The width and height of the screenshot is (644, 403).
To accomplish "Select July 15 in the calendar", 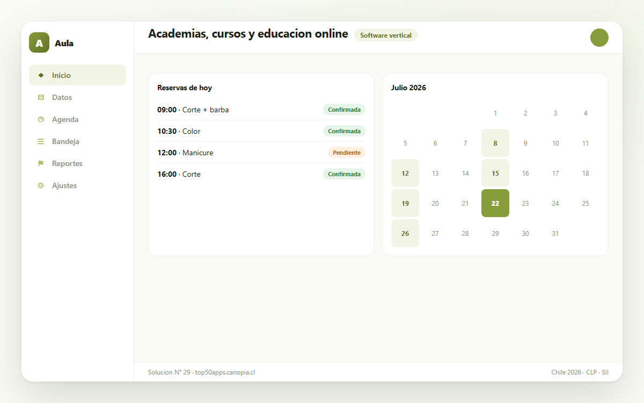I will coord(495,173).
